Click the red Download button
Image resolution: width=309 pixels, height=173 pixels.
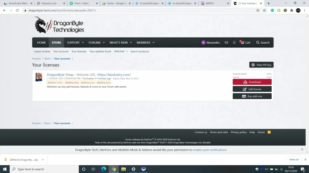coord(252,82)
